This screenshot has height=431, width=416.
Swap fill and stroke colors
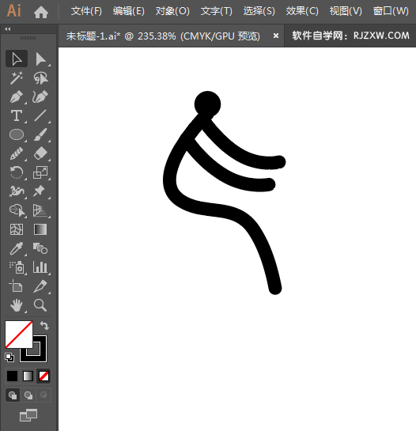[x=44, y=326]
